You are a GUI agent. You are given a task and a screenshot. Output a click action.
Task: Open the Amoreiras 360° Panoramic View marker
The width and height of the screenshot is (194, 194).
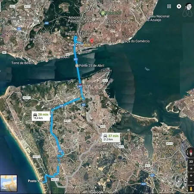click(94, 19)
